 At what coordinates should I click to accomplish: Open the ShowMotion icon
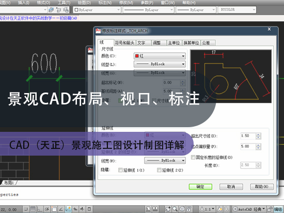(189, 209)
